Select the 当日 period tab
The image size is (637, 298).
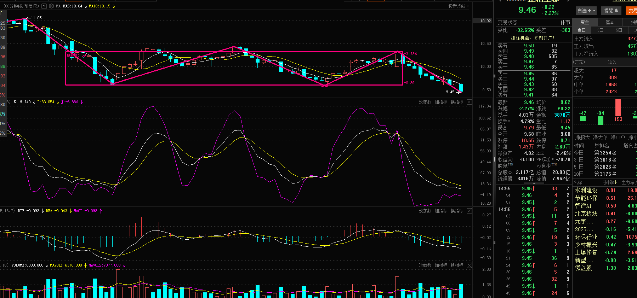tap(581, 30)
